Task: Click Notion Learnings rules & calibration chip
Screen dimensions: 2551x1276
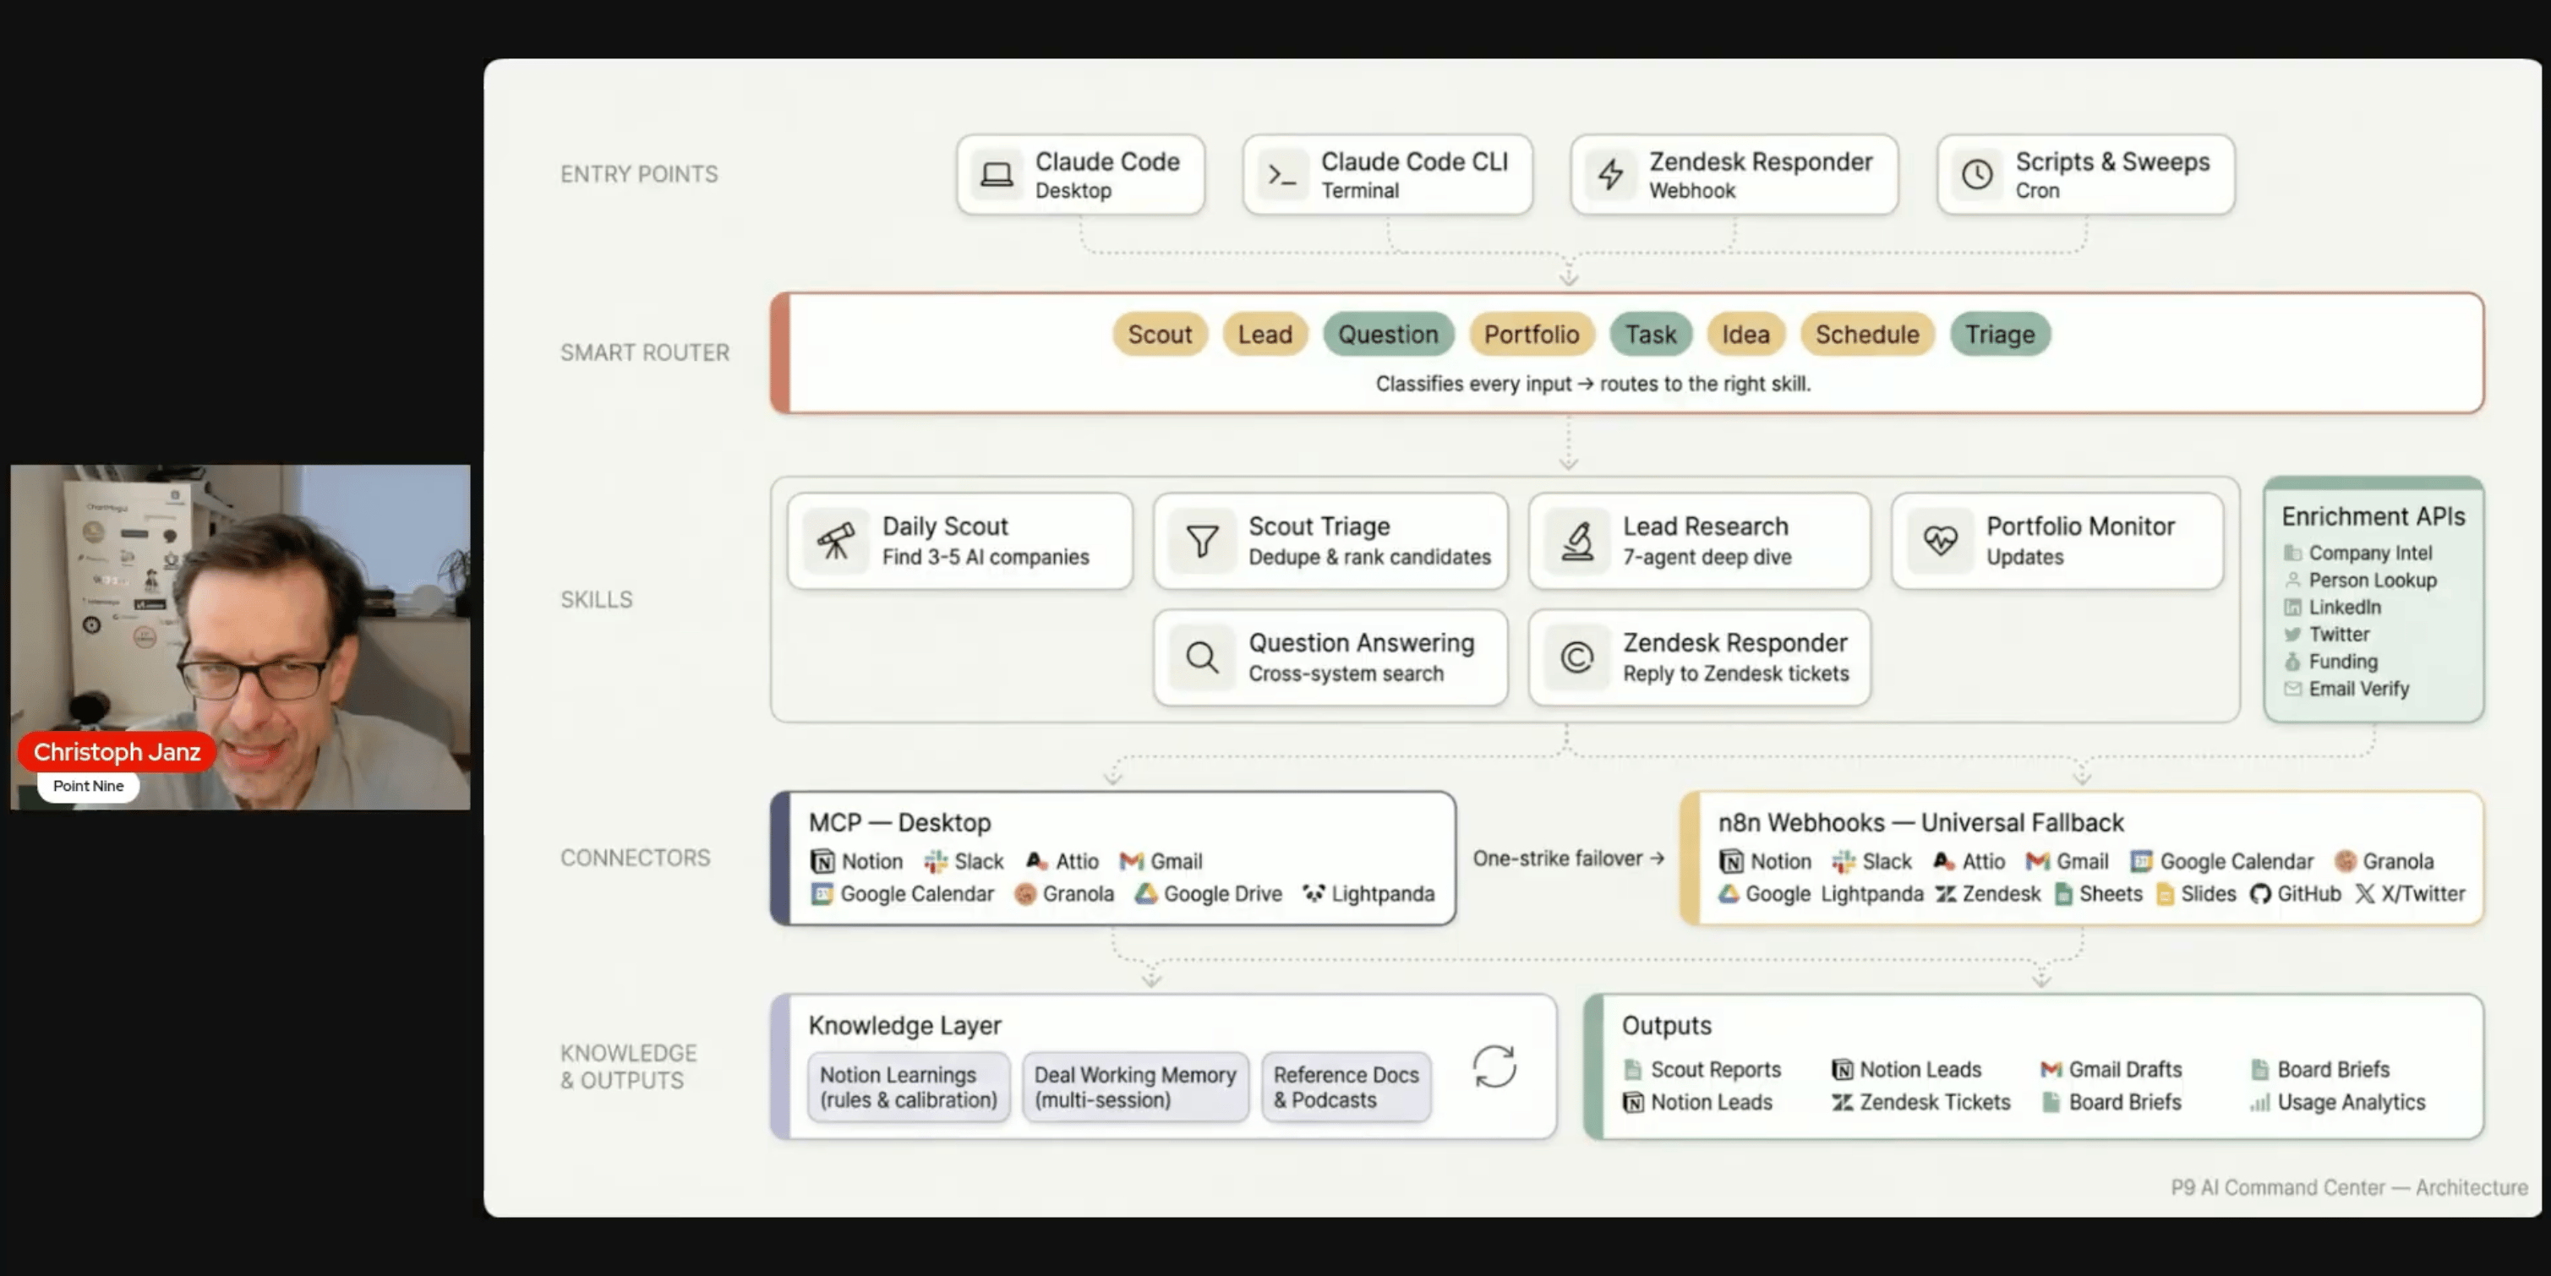Action: 908,1087
